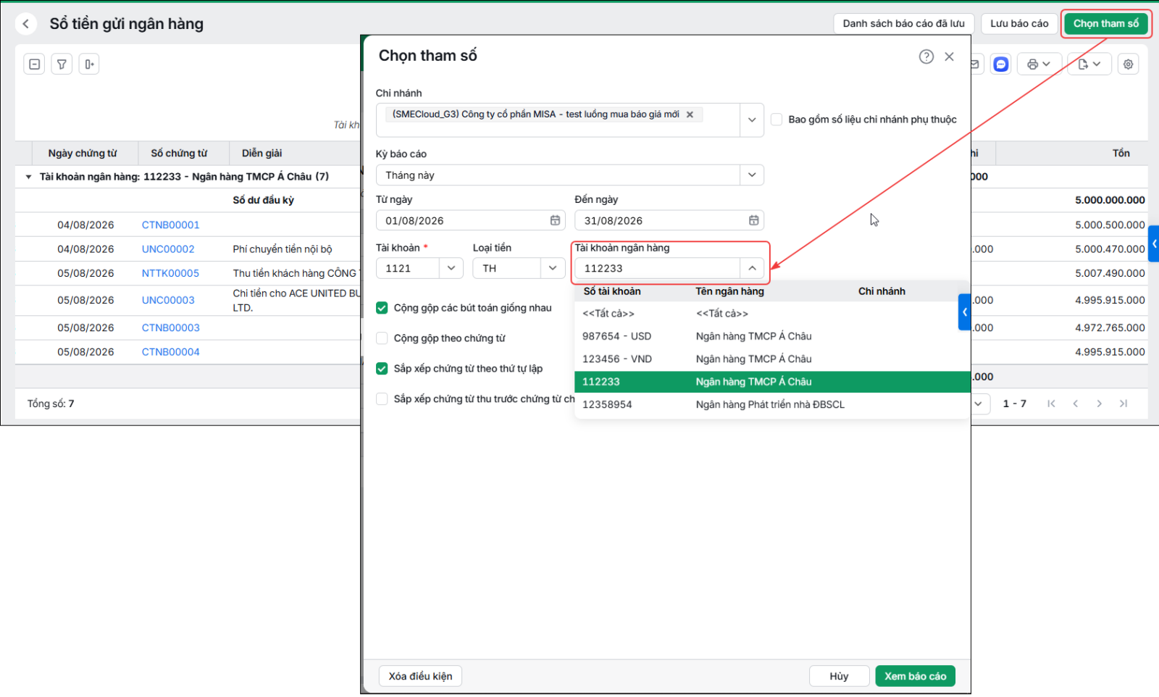Open the Loại tiền TH dropdown
This screenshot has width=1159, height=697.
pyautogui.click(x=553, y=268)
